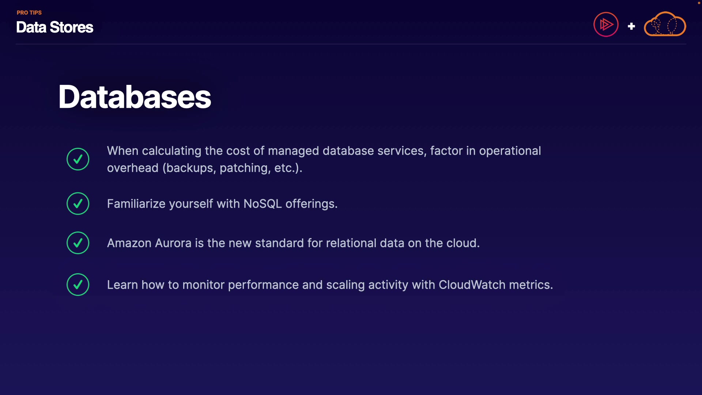This screenshot has width=702, height=395.
Task: Click the phrase new standard for relational data
Action: tap(316, 243)
